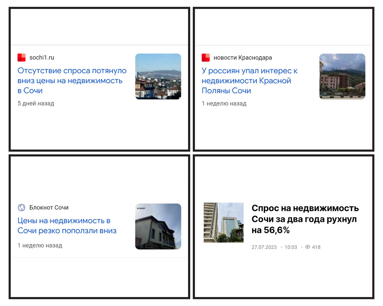The image size is (383, 306).
Task: Click the Красная Поляна mountain hotel thumbnail
Action: tap(342, 76)
